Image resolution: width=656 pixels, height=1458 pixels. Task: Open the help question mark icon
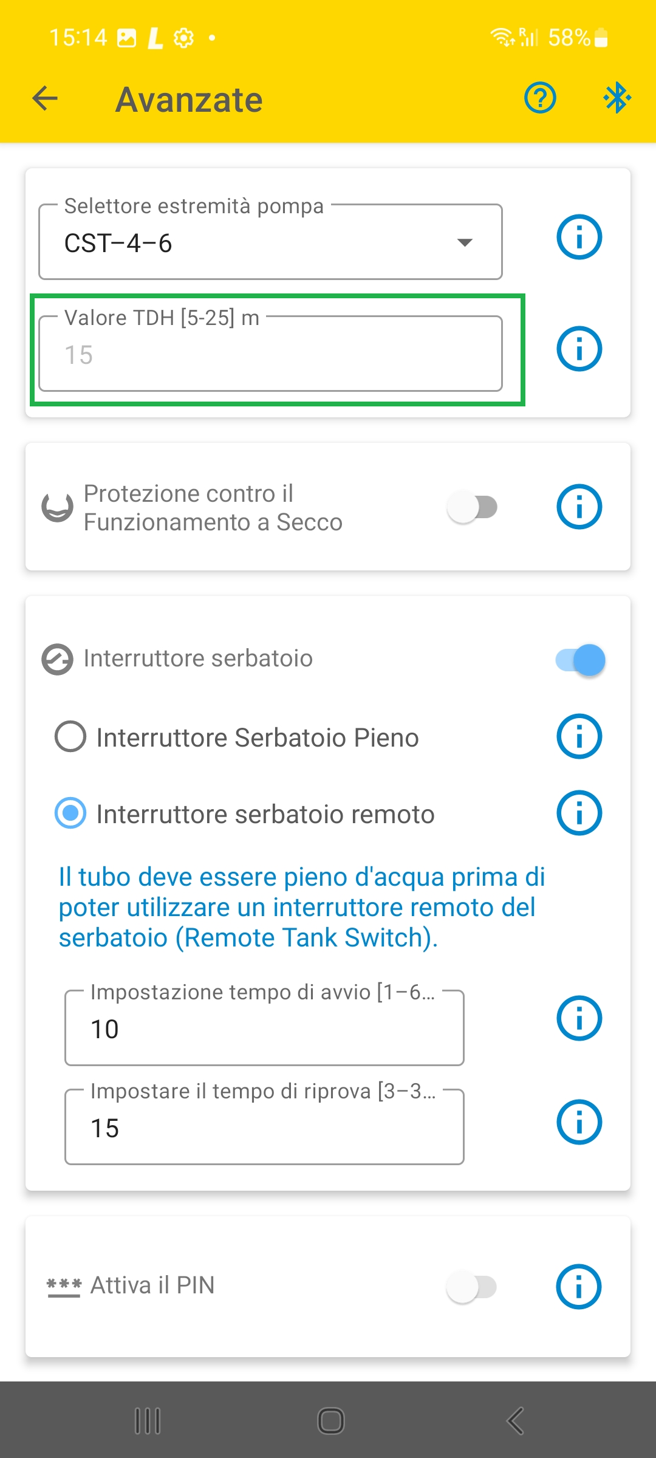[540, 98]
